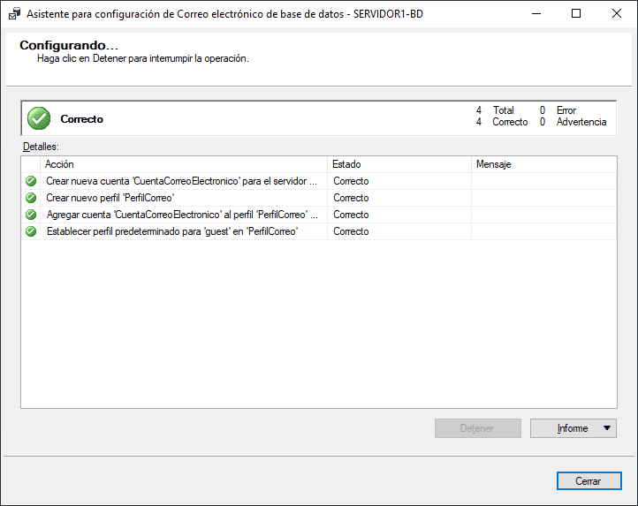Close the wizard window with X
Viewport: 638px width, 506px height.
[x=617, y=14]
